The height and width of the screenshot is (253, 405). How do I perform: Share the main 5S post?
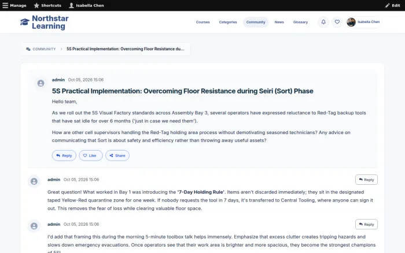click(x=117, y=155)
